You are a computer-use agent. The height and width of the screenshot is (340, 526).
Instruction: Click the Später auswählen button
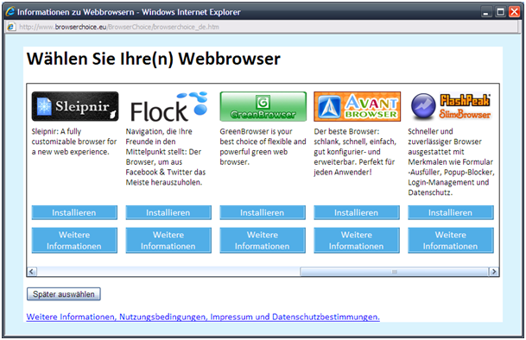(x=64, y=294)
